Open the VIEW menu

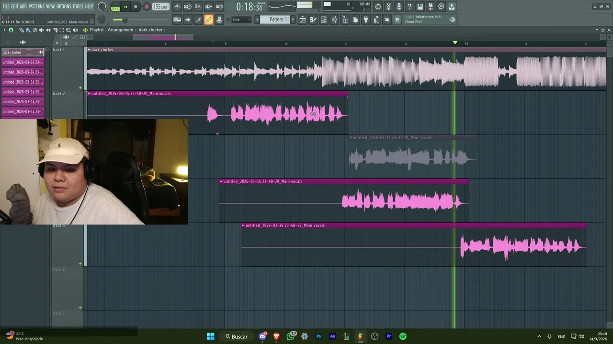click(x=50, y=6)
